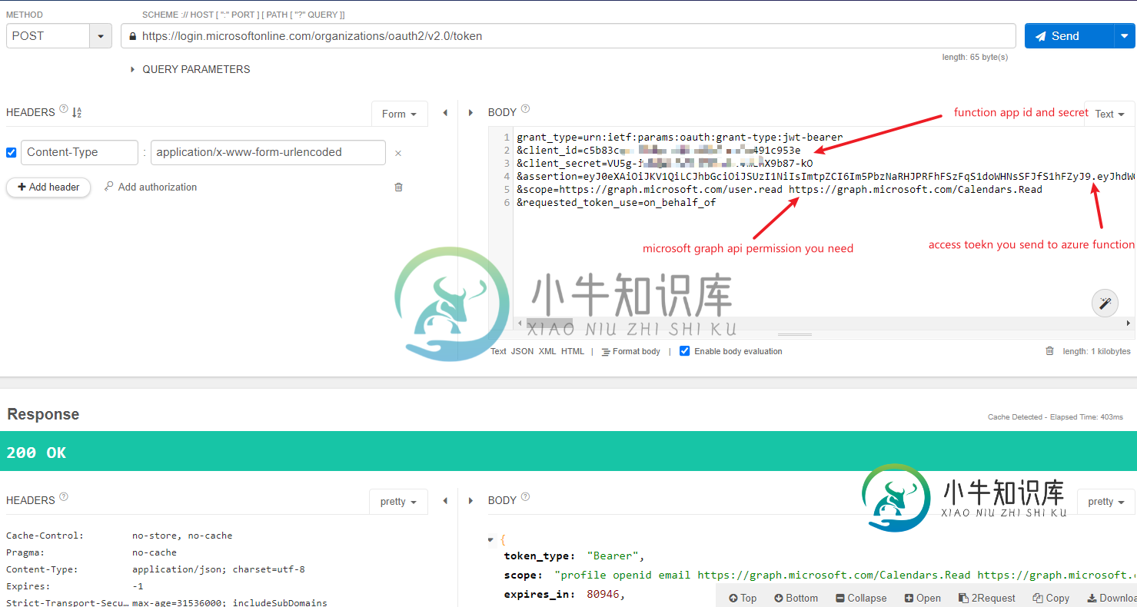
Task: Collapse the JSON root object triangle
Action: tap(491, 539)
